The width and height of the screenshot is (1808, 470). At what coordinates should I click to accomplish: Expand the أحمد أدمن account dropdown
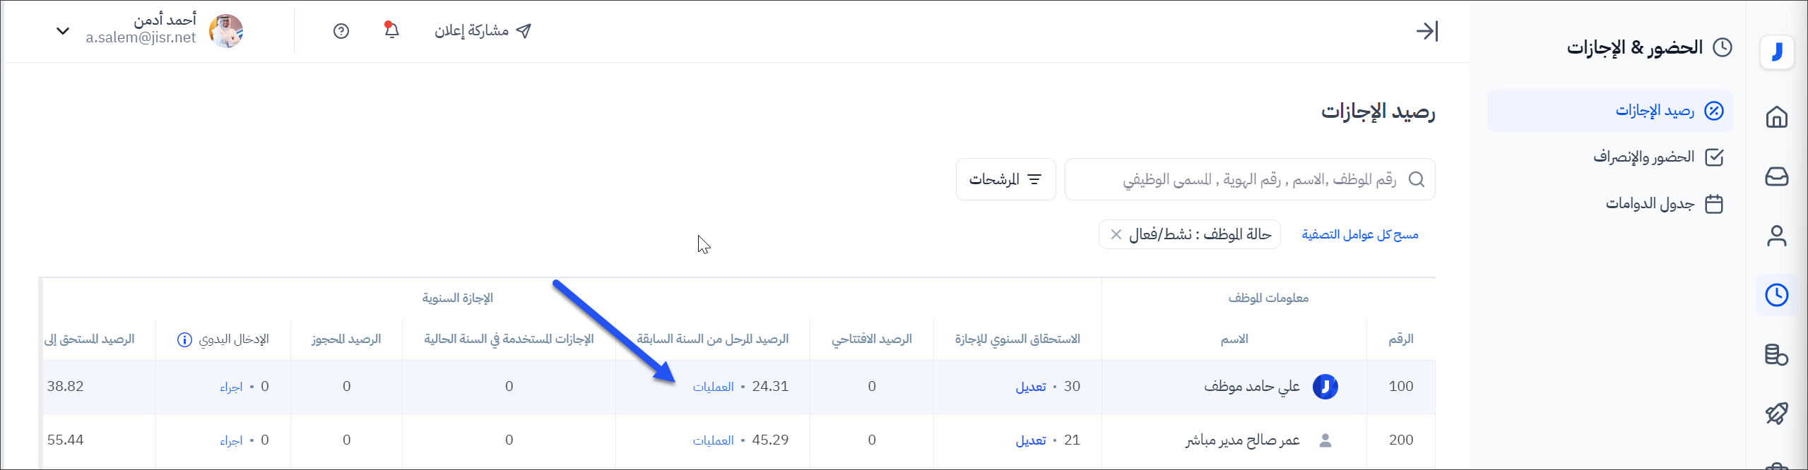(63, 31)
